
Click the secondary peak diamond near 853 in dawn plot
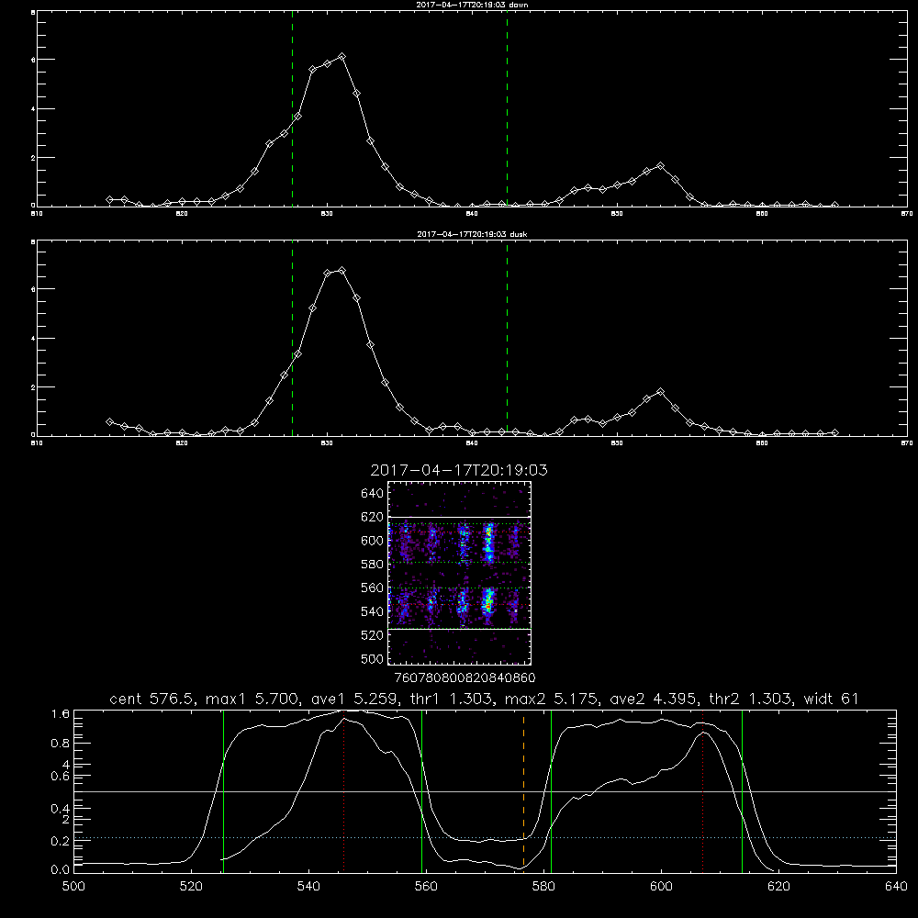(660, 165)
